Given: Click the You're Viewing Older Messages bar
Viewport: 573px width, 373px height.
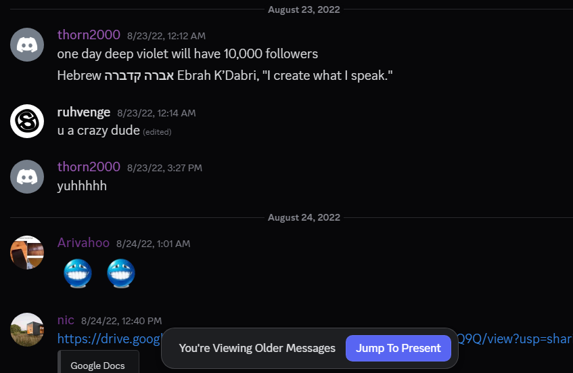Looking at the screenshot, I should point(257,348).
